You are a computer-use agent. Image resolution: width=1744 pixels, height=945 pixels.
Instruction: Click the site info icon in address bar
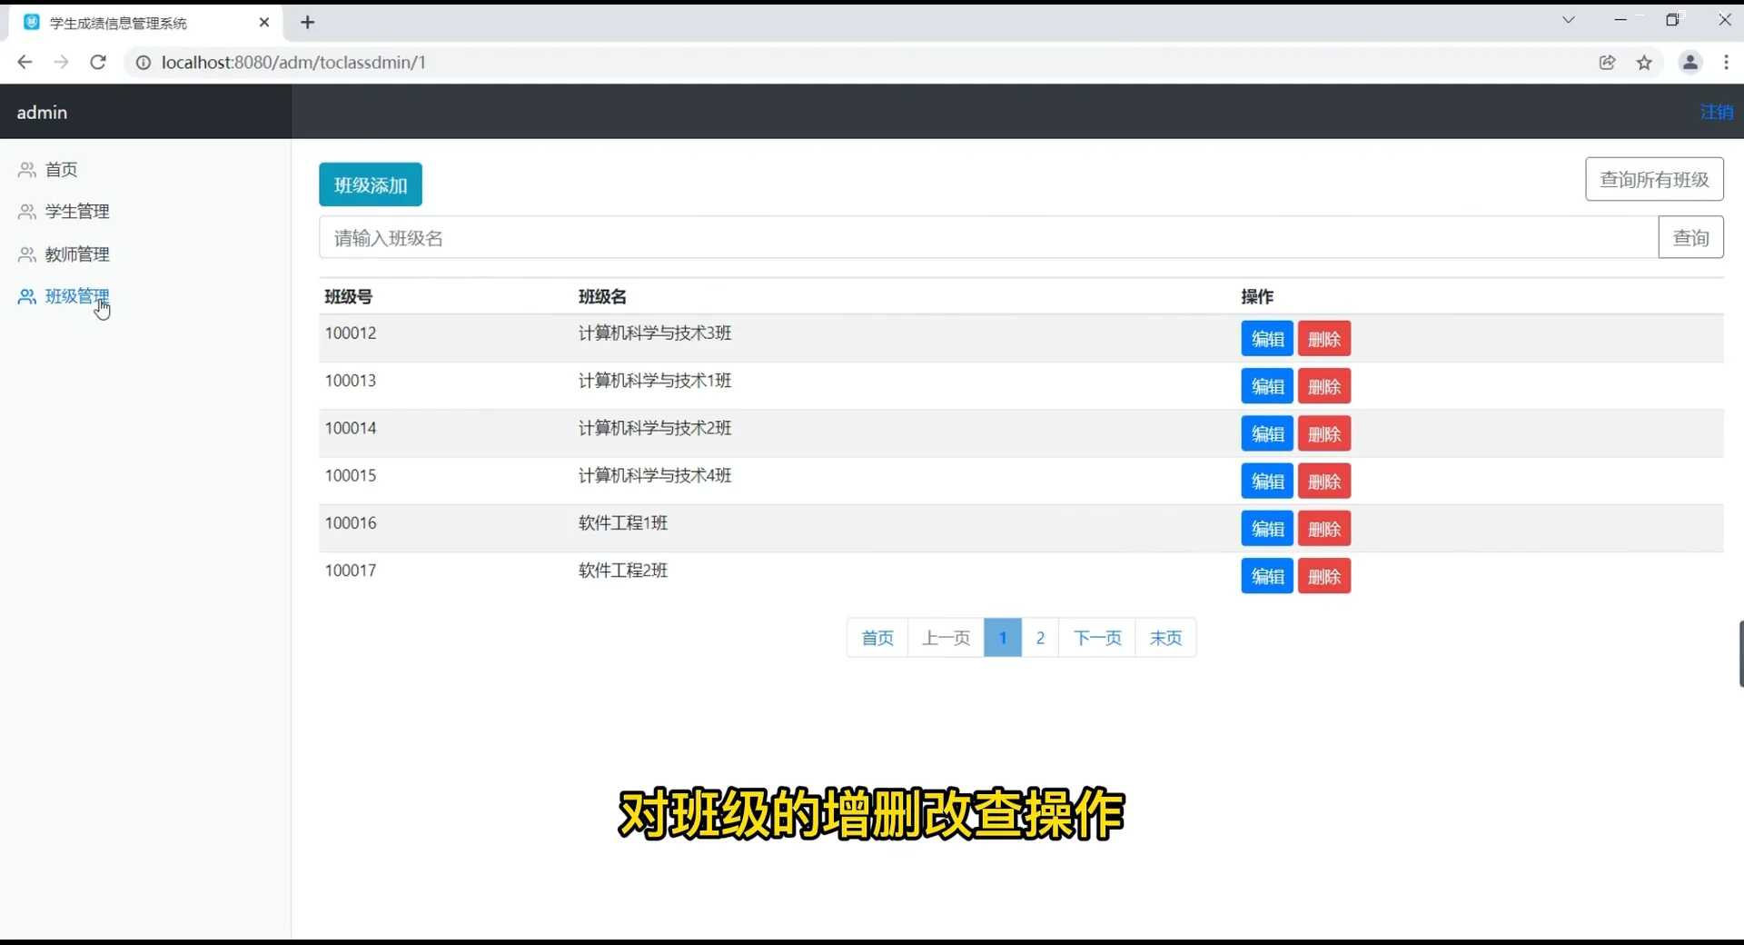[143, 62]
